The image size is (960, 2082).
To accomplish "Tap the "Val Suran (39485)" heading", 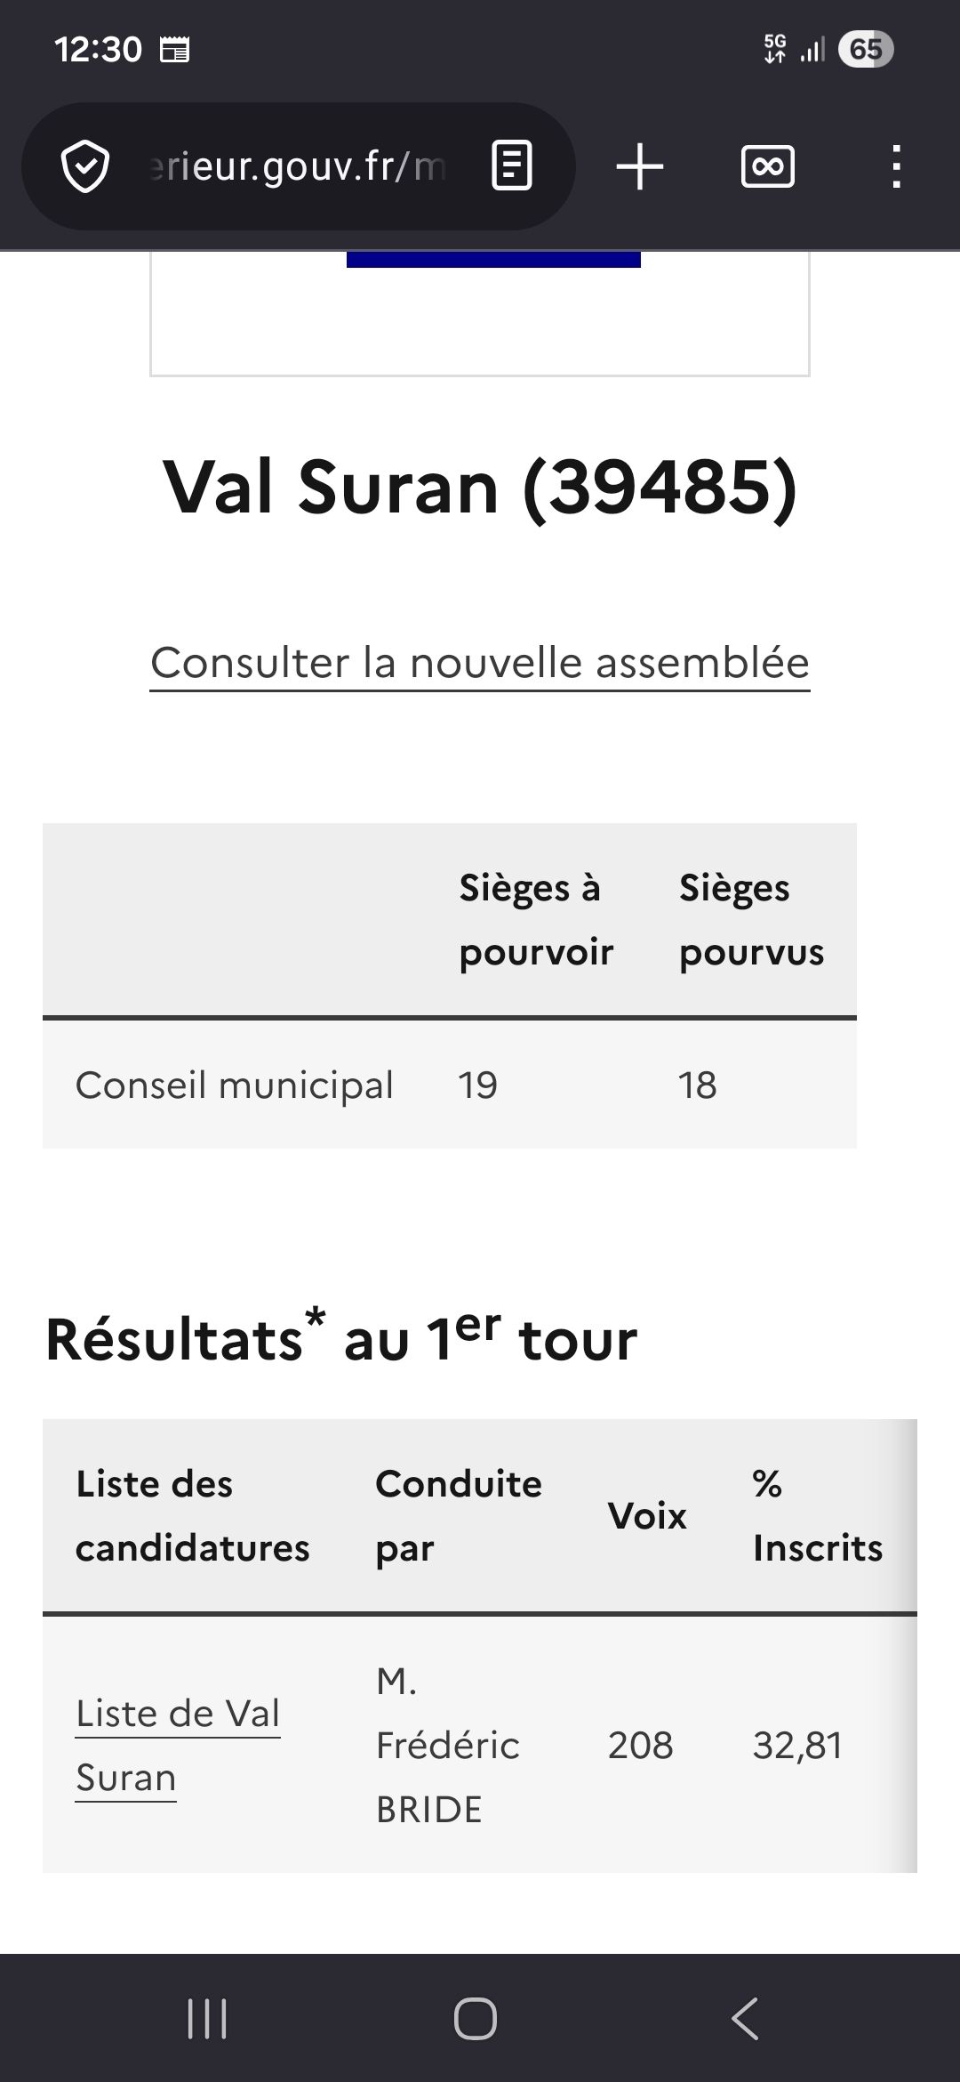I will click(x=480, y=488).
